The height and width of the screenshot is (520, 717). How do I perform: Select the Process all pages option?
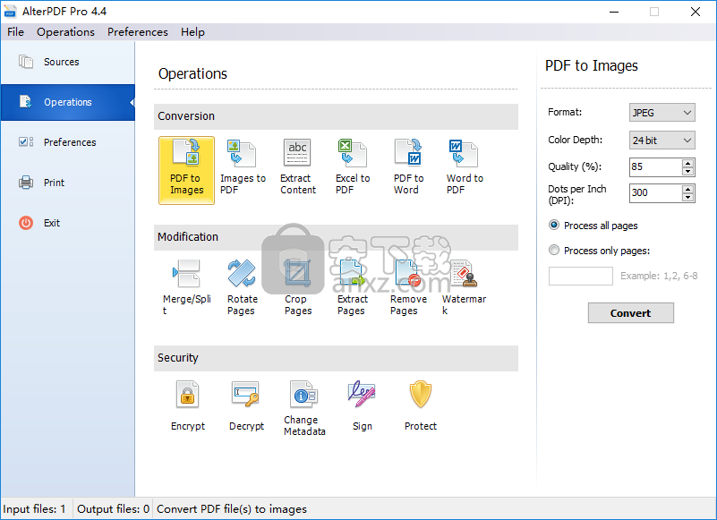[593, 226]
